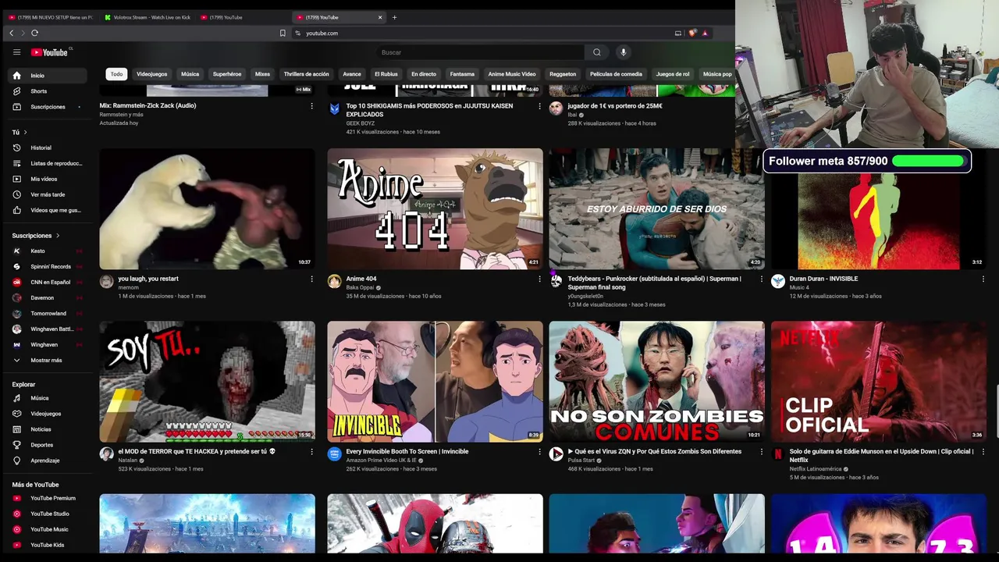Image resolution: width=999 pixels, height=562 pixels.
Task: Open options for Mix: Rammstein-Zick Zack
Action: point(311,105)
